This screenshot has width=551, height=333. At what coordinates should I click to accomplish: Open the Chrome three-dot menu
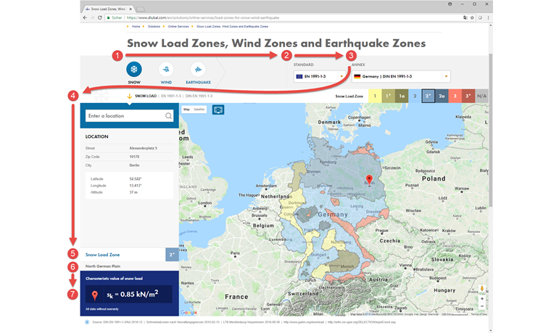coord(488,17)
